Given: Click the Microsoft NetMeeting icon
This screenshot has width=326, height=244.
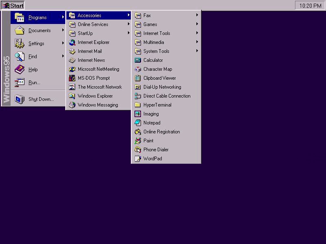Looking at the screenshot, I should pos(72,69).
